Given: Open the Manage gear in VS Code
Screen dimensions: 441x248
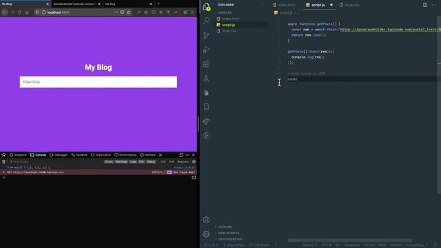Looking at the screenshot, I should point(206,234).
